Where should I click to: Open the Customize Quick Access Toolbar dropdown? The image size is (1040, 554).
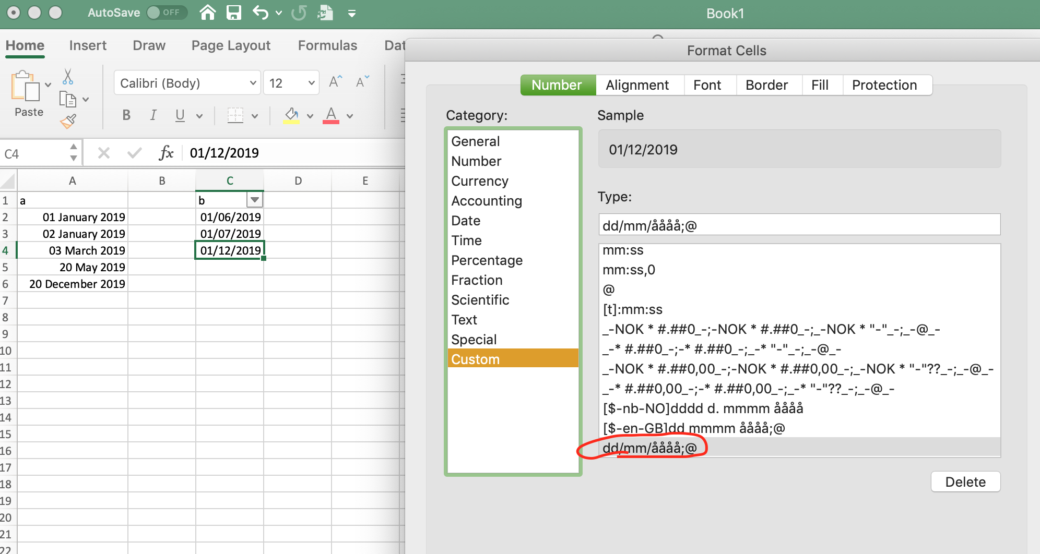coord(352,13)
